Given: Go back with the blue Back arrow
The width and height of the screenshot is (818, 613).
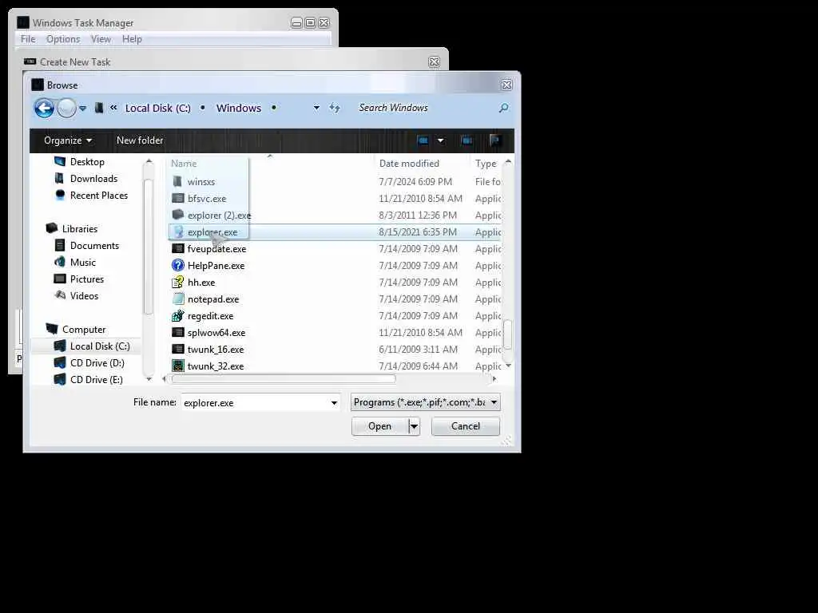Looking at the screenshot, I should coord(45,108).
